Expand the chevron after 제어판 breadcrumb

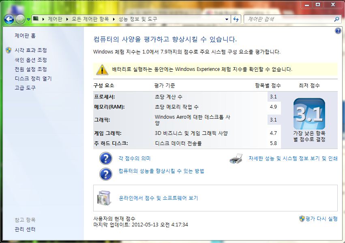tap(67, 19)
